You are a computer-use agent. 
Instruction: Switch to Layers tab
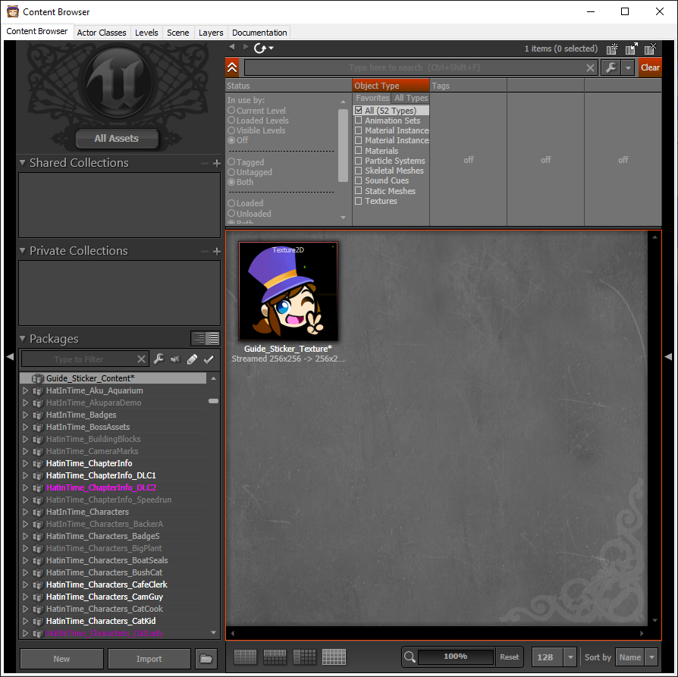211,33
